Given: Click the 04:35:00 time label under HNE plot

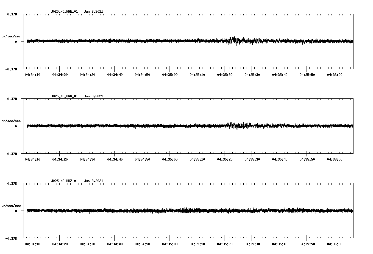Looking at the screenshot, I should click(170, 75).
